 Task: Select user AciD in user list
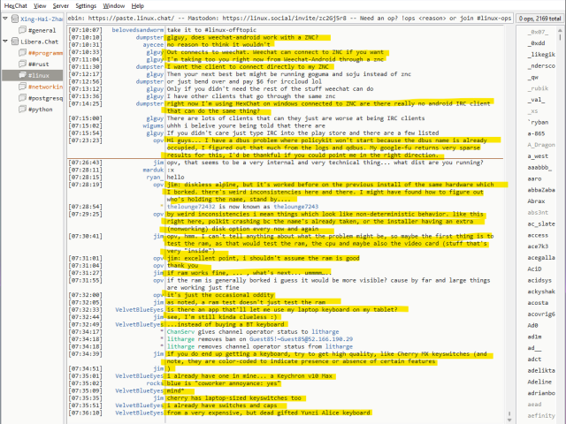tap(534, 269)
